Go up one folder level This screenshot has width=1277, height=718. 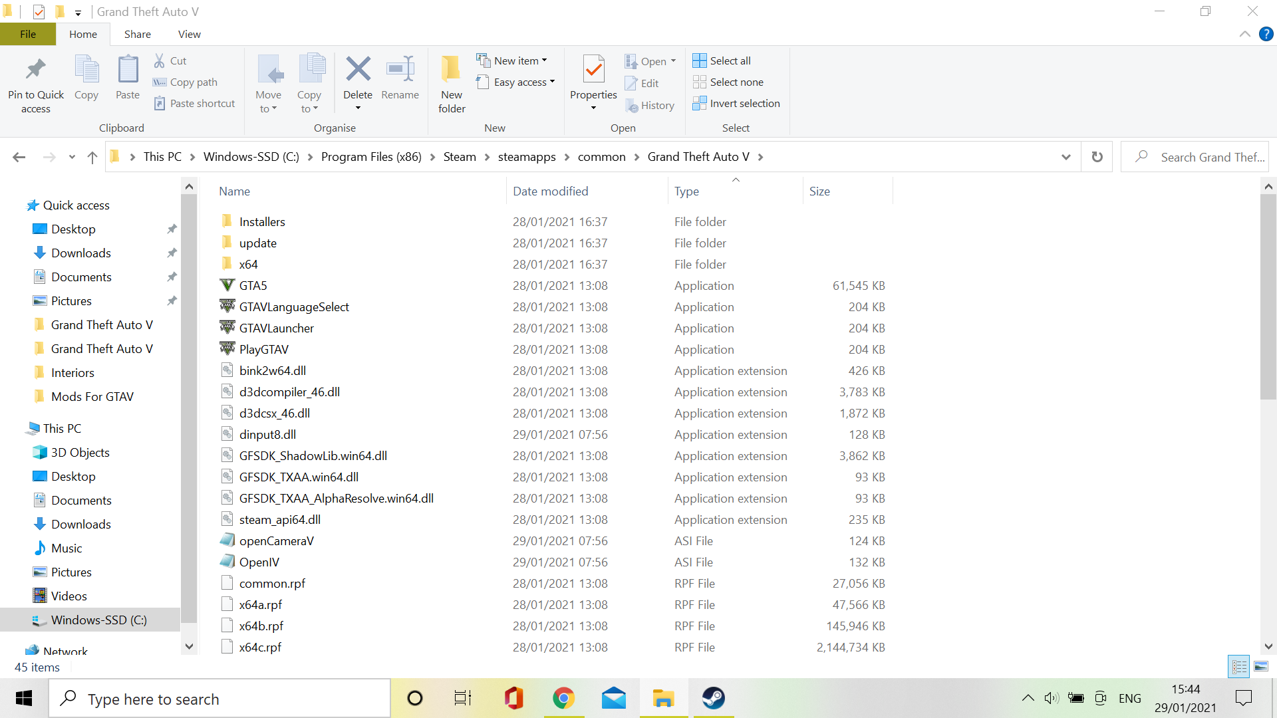click(x=92, y=157)
